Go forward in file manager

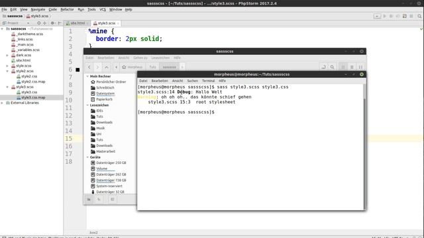tap(97, 67)
